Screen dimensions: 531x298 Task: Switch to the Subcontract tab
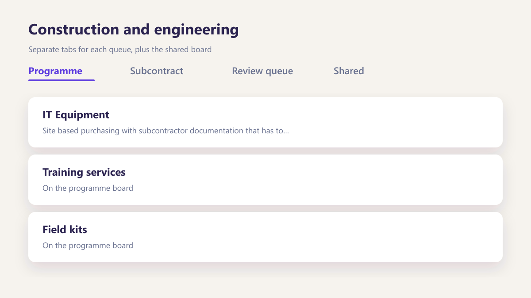click(157, 71)
